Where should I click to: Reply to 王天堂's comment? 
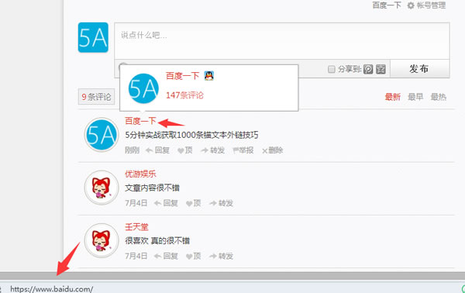(166, 256)
